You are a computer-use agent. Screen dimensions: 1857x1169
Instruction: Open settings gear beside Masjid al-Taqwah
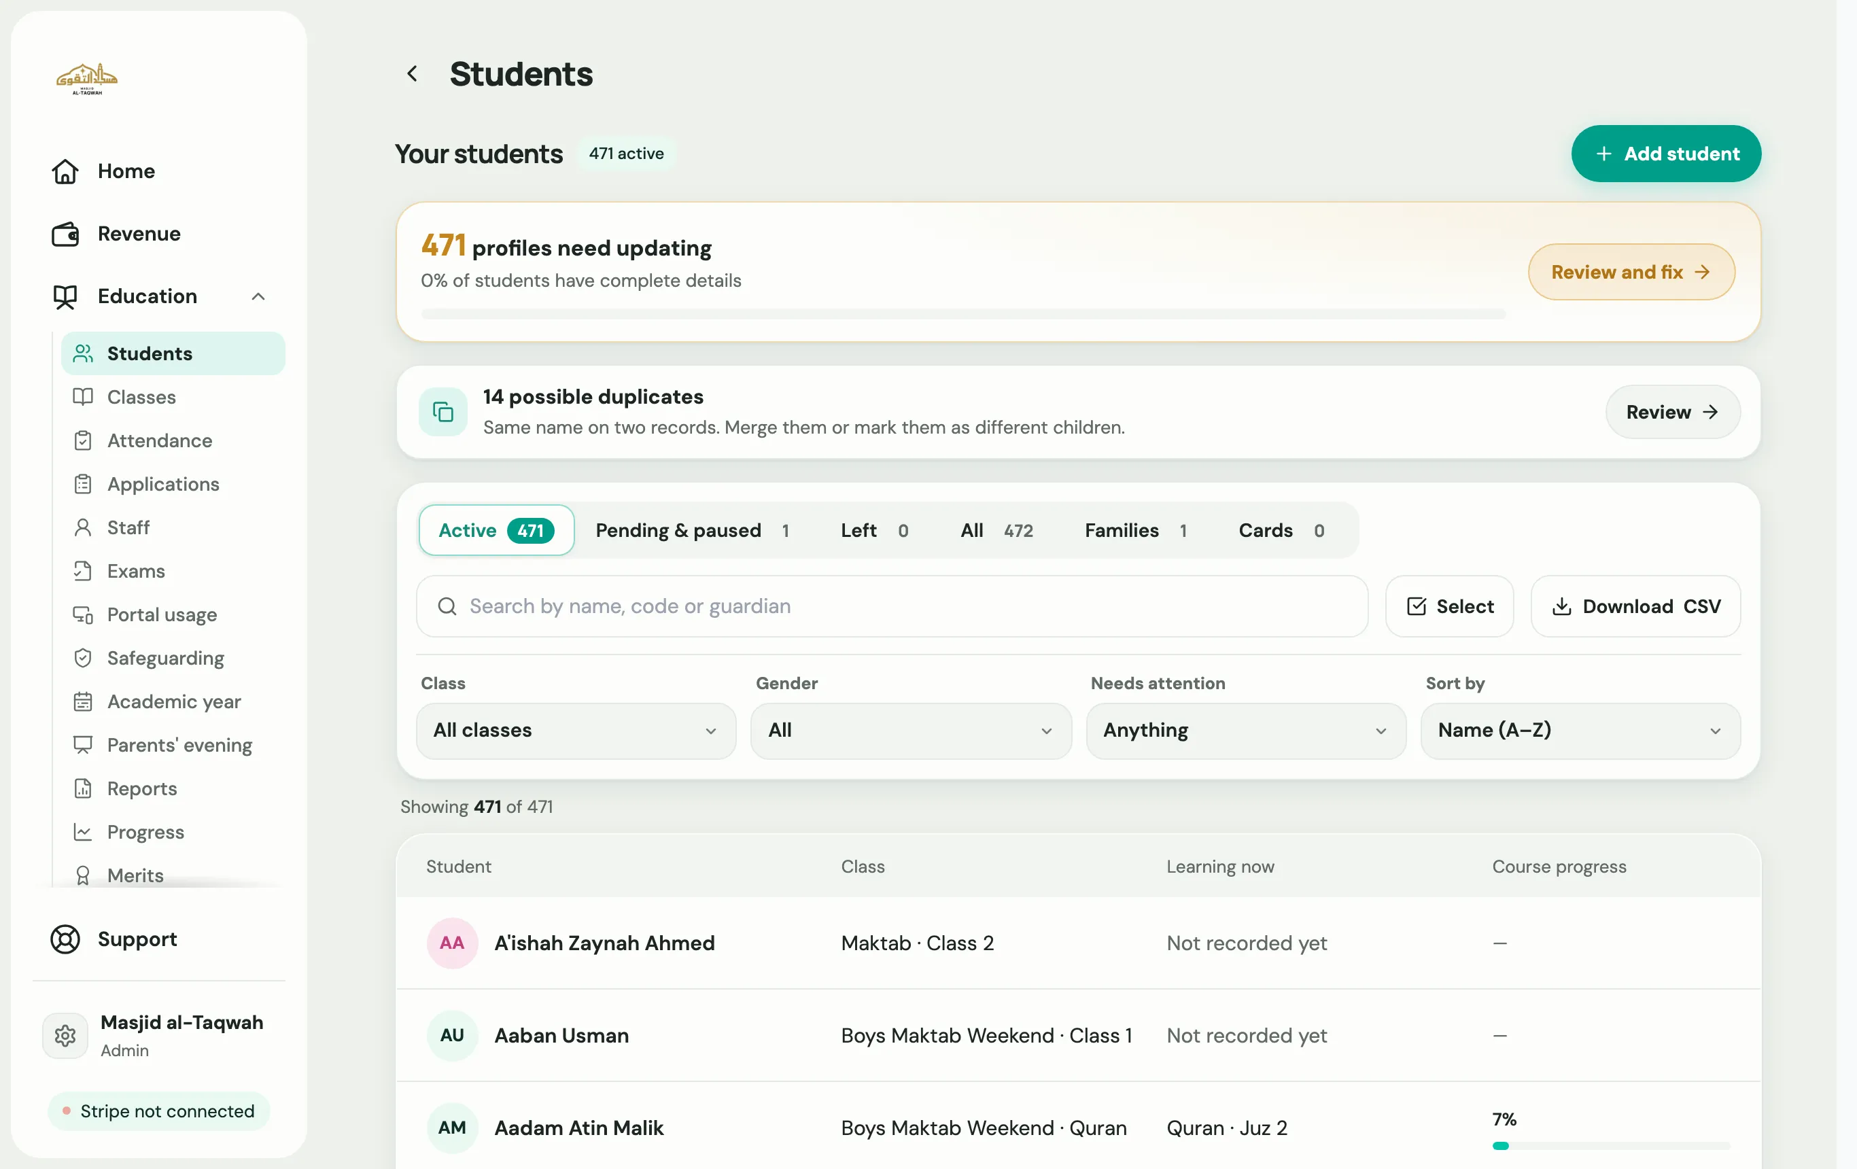tap(65, 1036)
